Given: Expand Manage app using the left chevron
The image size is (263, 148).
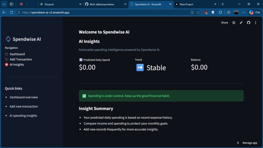Looking at the screenshot, I should pos(238,143).
